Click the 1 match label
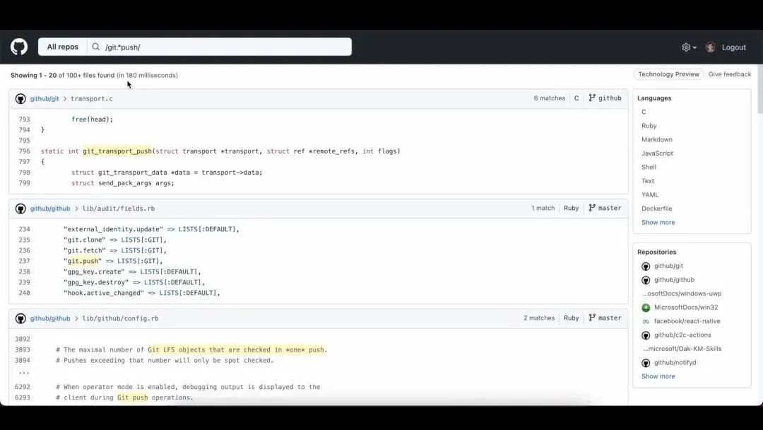763x430 pixels. (x=543, y=208)
